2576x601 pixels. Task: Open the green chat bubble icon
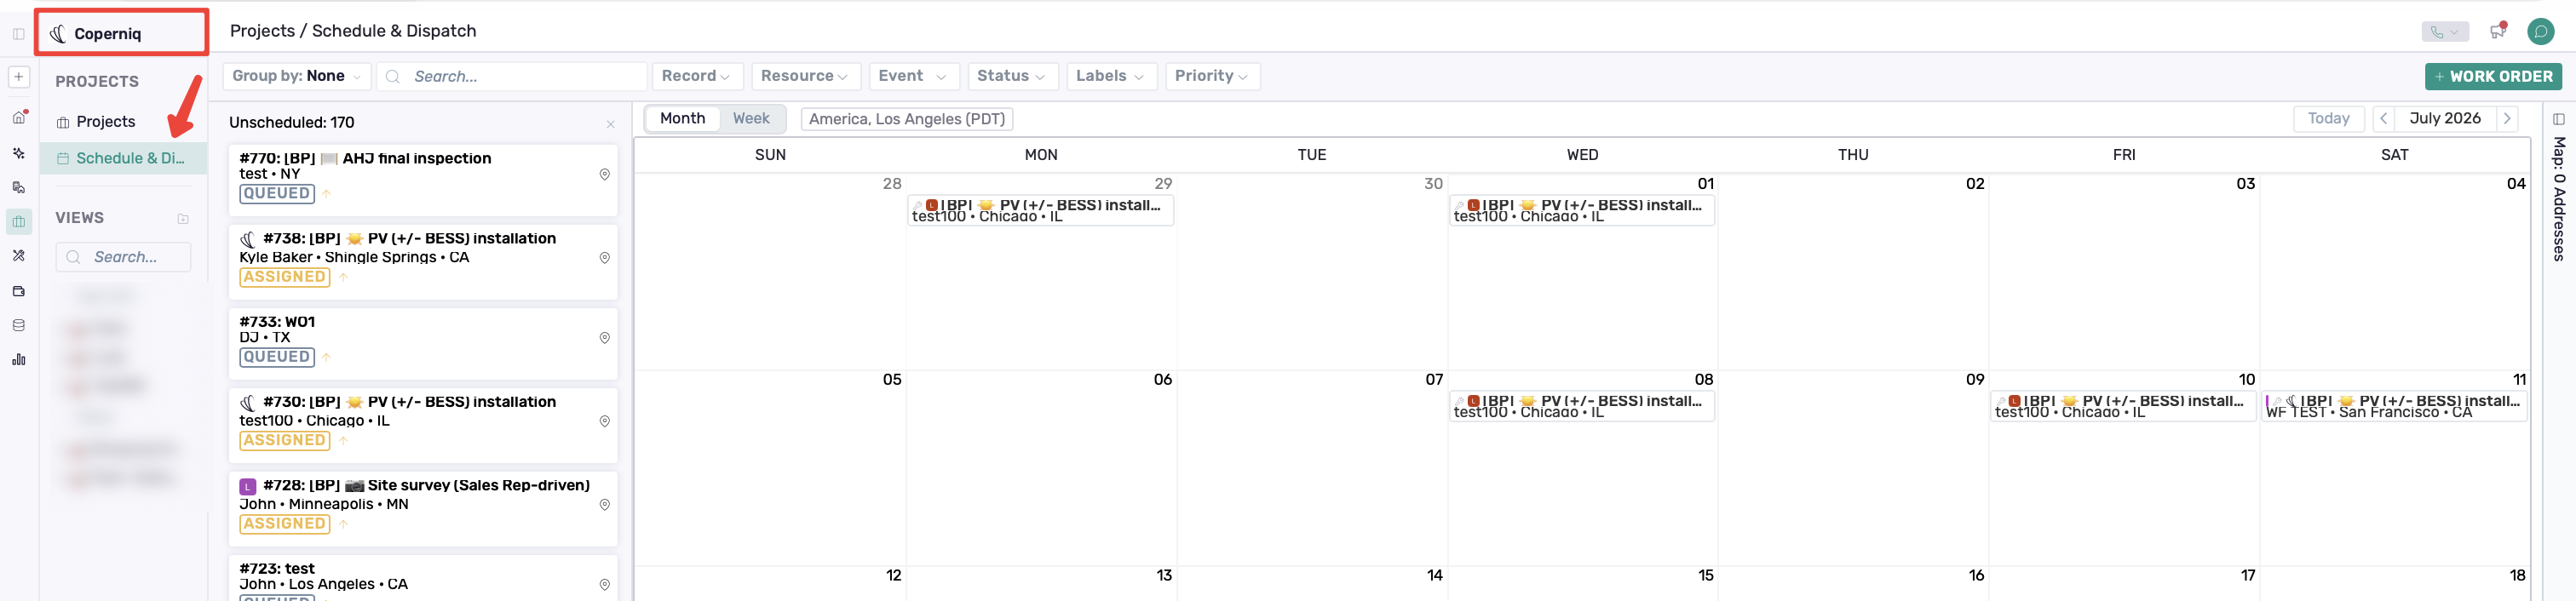pos(2541,32)
